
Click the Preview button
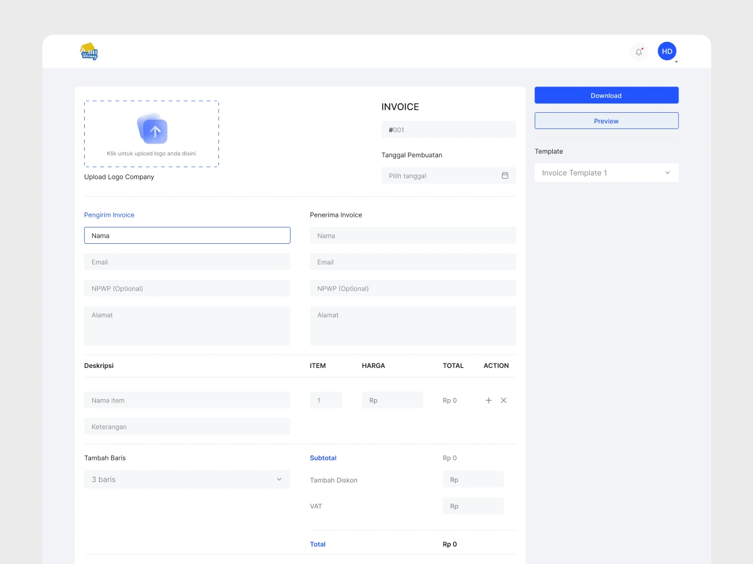[606, 120]
